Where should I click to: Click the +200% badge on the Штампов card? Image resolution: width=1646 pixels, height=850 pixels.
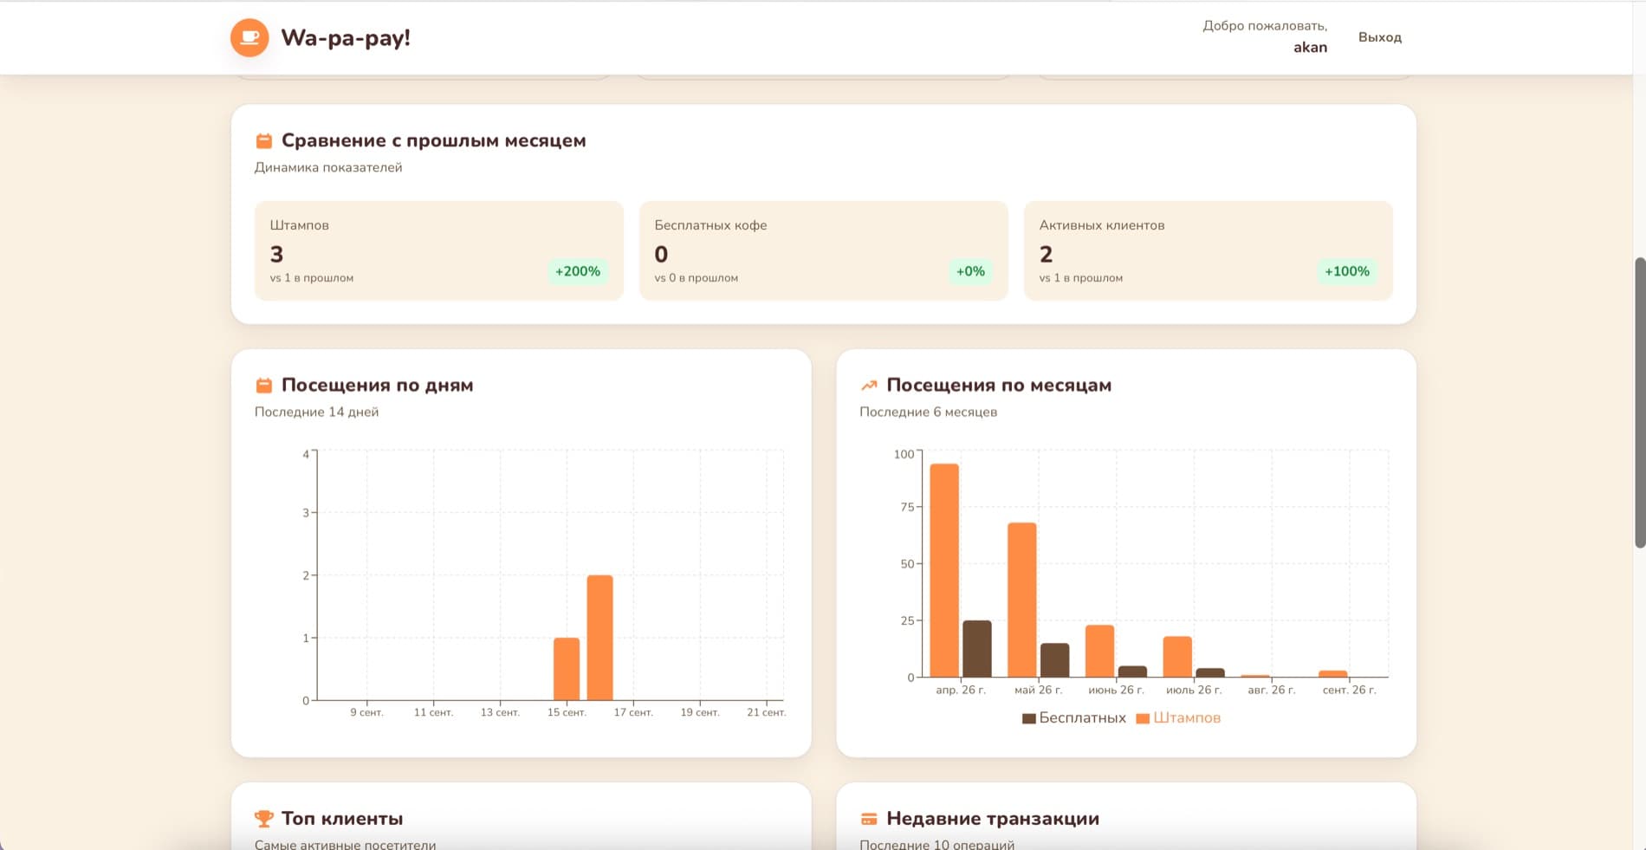[x=578, y=271]
